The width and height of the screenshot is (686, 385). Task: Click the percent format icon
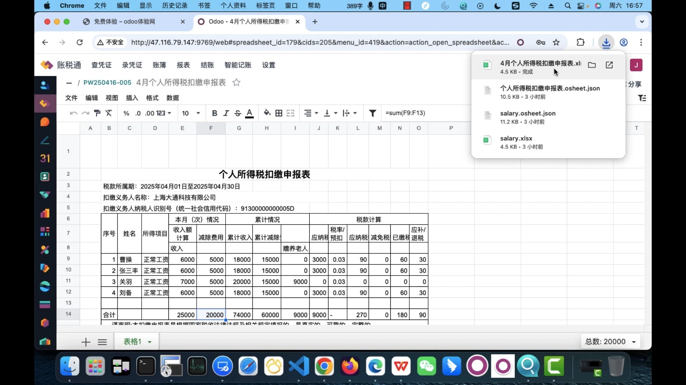(x=126, y=113)
